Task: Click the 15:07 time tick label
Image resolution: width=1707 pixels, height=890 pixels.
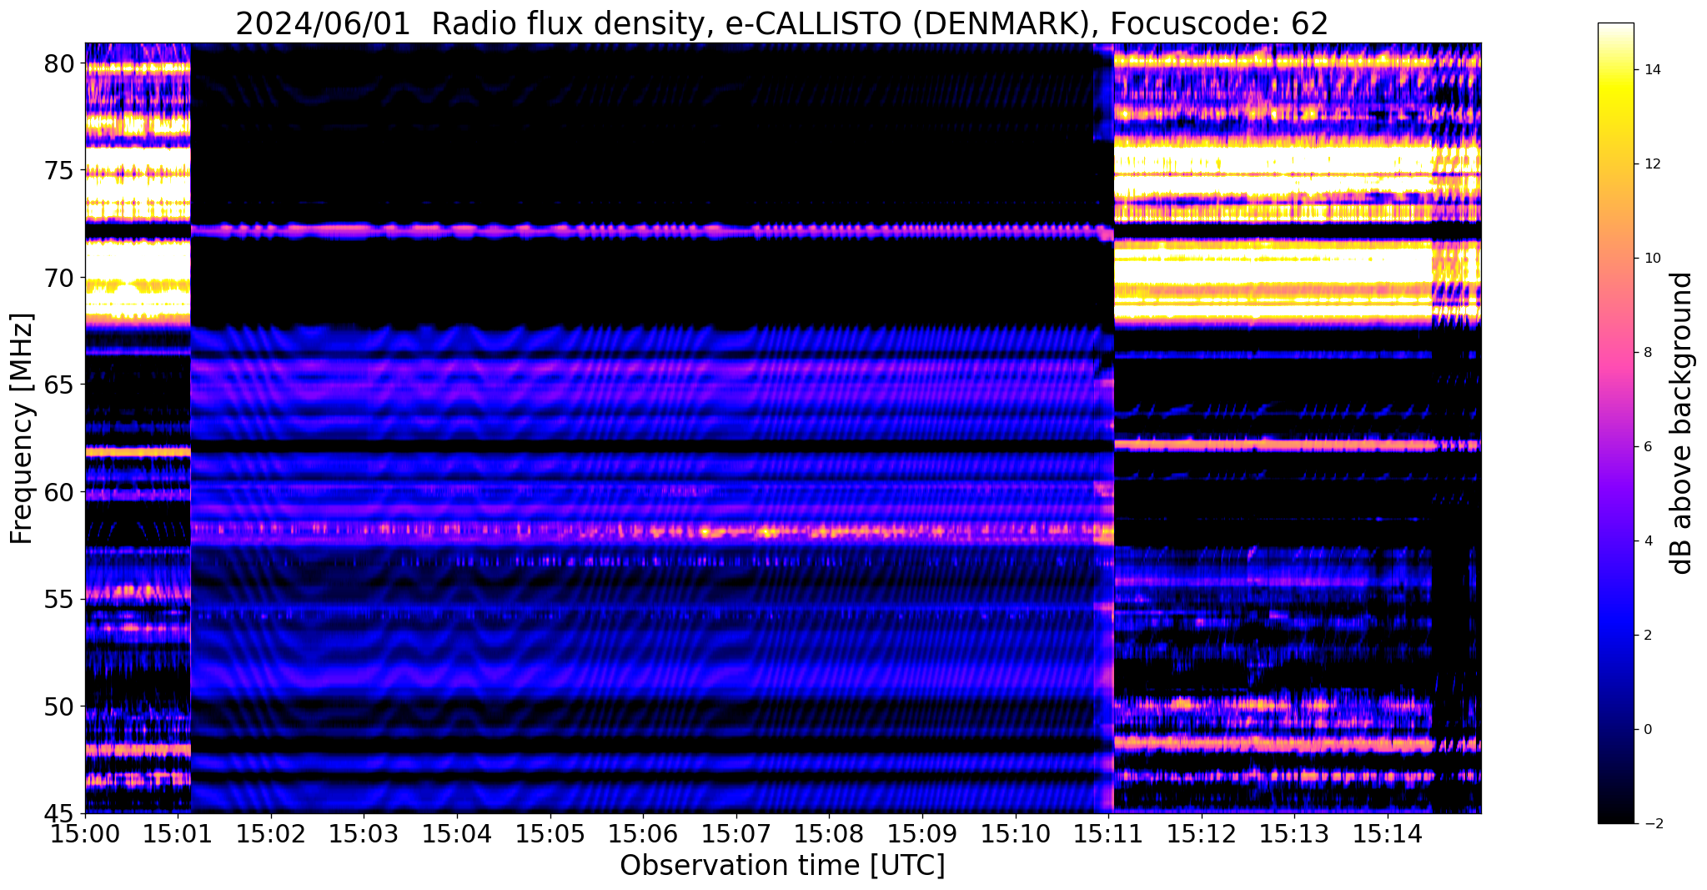Action: coord(736,835)
